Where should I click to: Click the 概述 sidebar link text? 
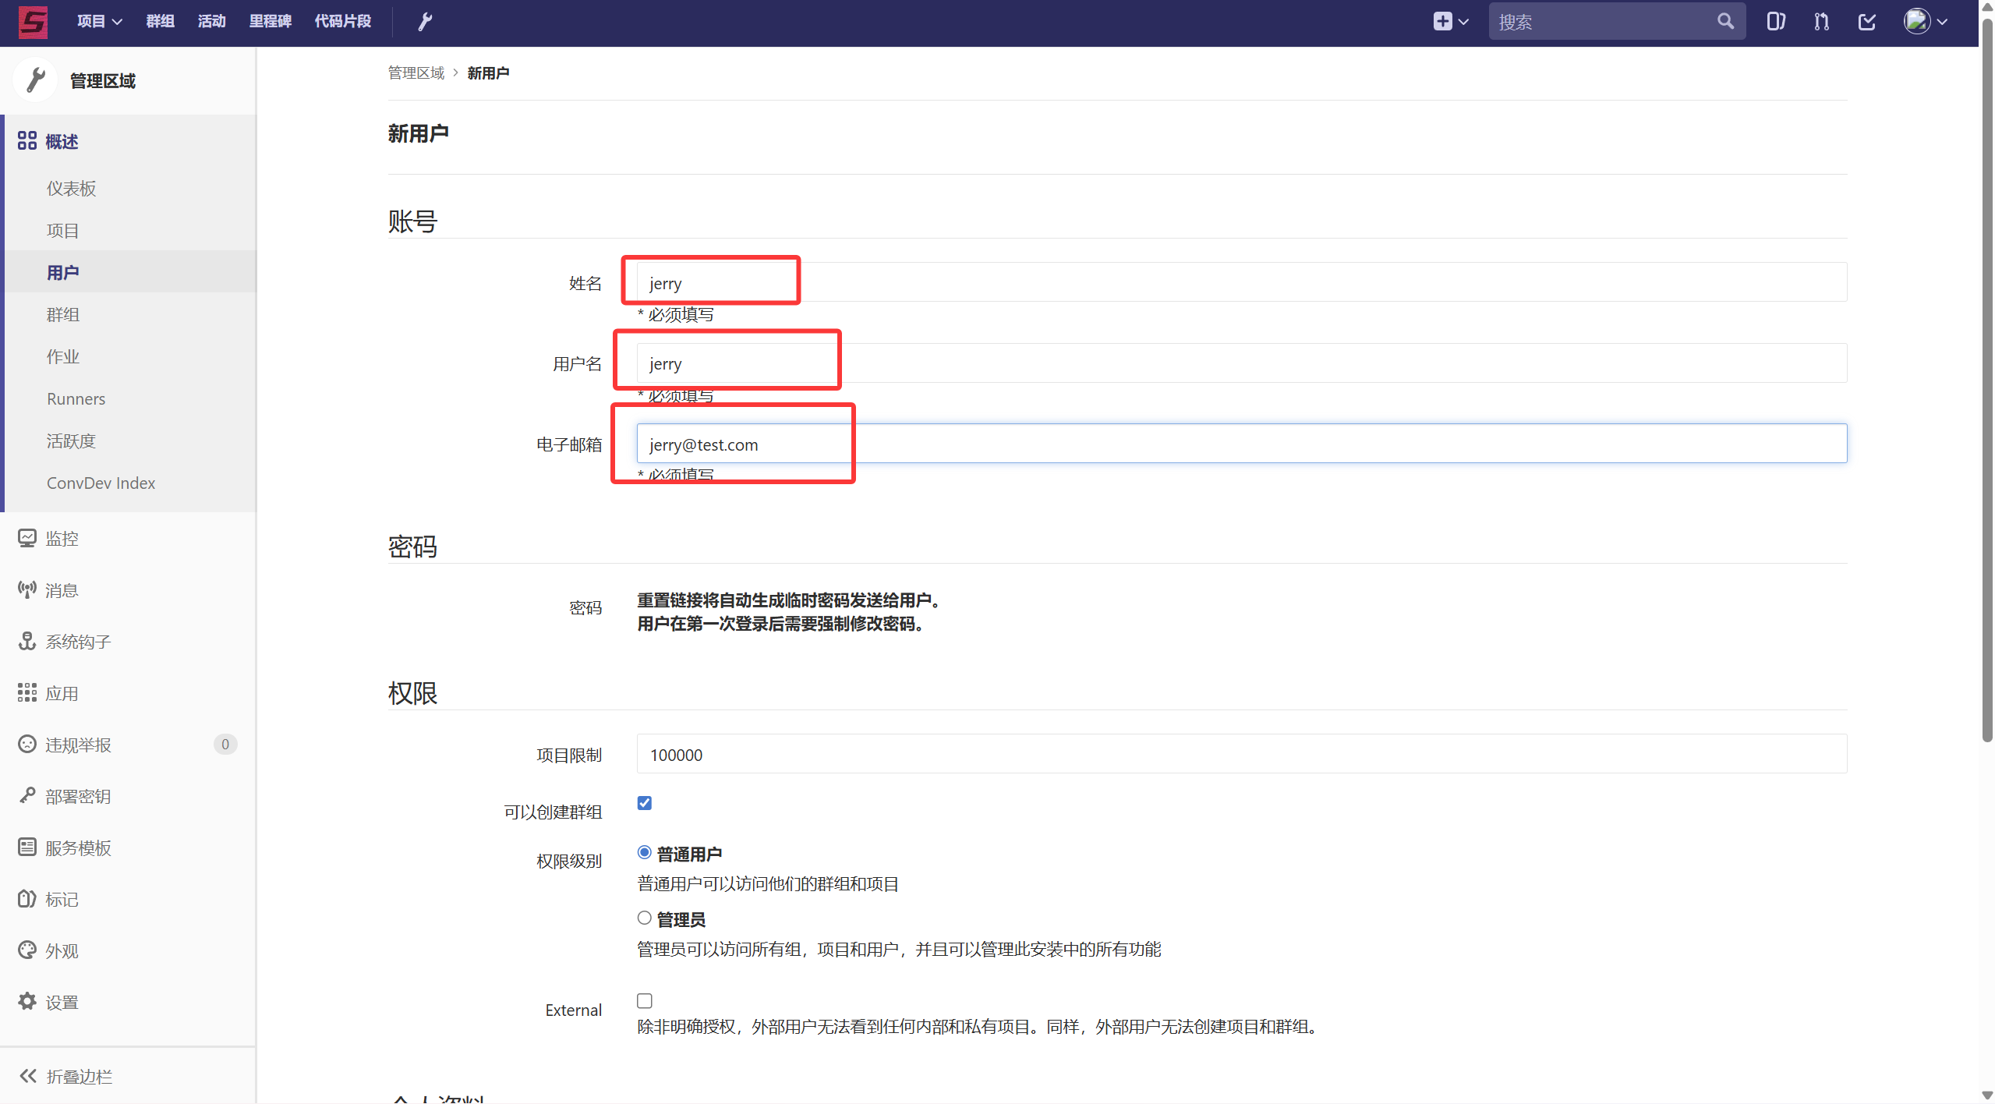coord(62,141)
